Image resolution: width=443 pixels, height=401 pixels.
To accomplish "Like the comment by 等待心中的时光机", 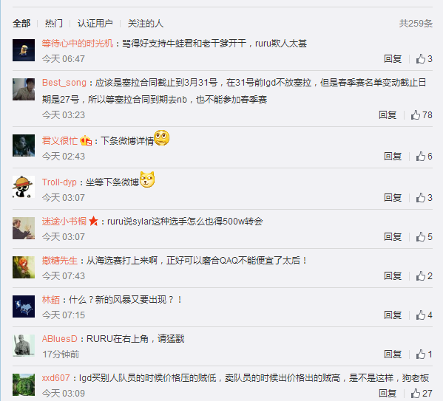I will [x=424, y=58].
